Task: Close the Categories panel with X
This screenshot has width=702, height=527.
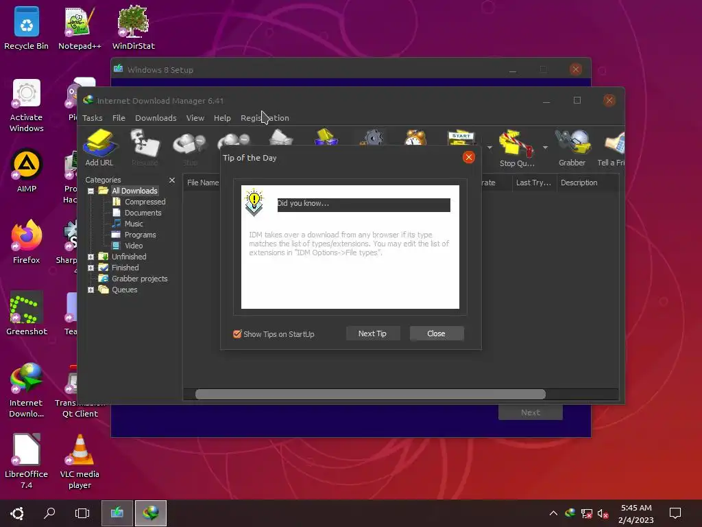Action: click(172, 180)
